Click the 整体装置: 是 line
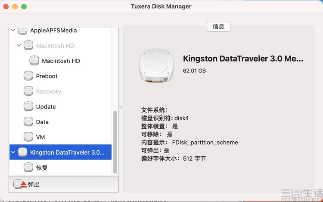 coord(159,126)
